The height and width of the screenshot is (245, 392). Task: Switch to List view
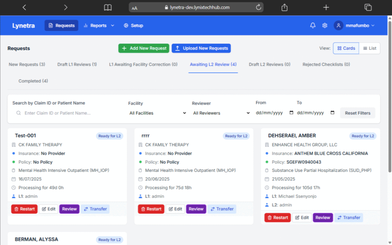tap(370, 48)
